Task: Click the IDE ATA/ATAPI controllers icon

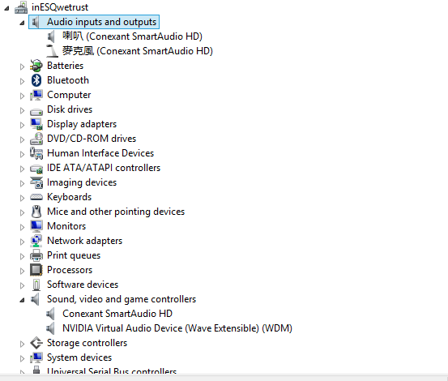Action: click(x=36, y=169)
